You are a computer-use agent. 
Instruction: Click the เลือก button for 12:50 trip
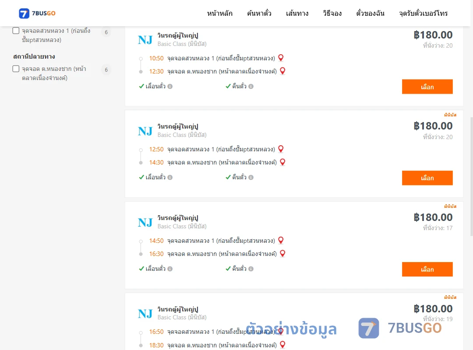(427, 178)
